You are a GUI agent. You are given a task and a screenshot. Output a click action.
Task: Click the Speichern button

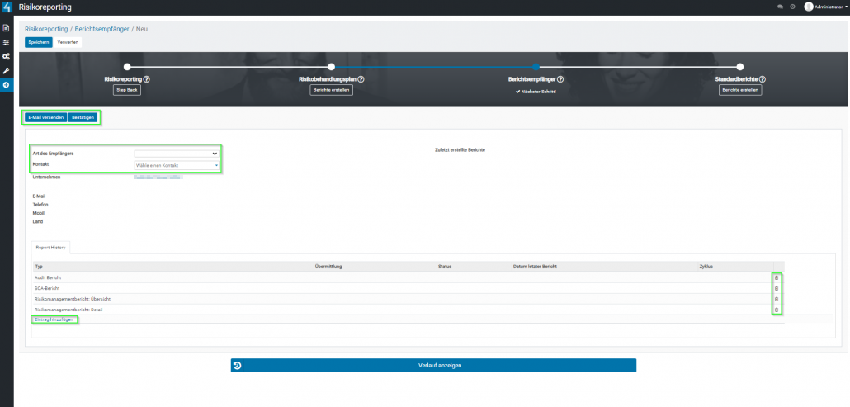click(x=38, y=42)
